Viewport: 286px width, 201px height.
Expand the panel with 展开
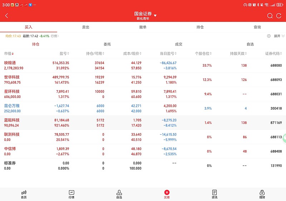click(279, 36)
